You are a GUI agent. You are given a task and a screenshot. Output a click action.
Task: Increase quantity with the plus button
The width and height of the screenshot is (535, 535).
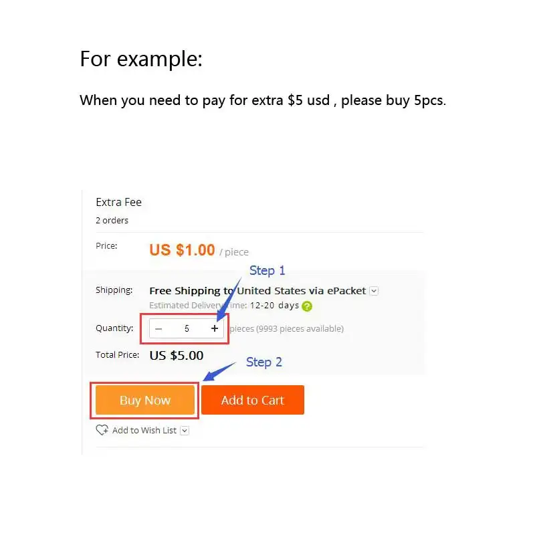pos(214,328)
